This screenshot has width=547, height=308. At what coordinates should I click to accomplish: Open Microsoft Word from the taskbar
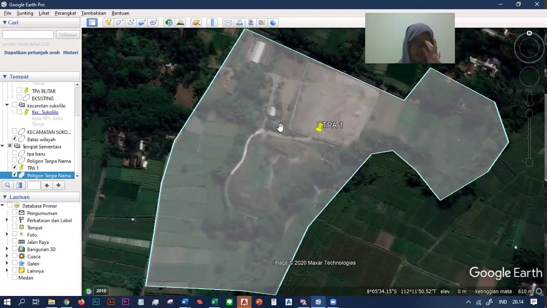pos(185,302)
